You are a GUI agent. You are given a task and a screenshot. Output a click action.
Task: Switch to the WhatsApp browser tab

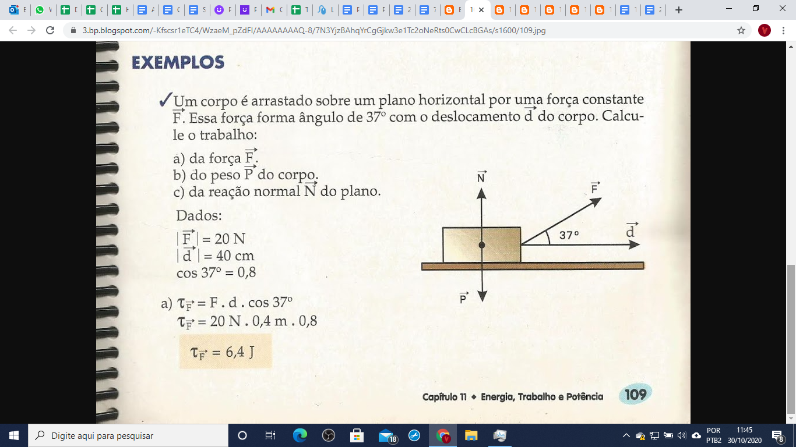point(43,10)
